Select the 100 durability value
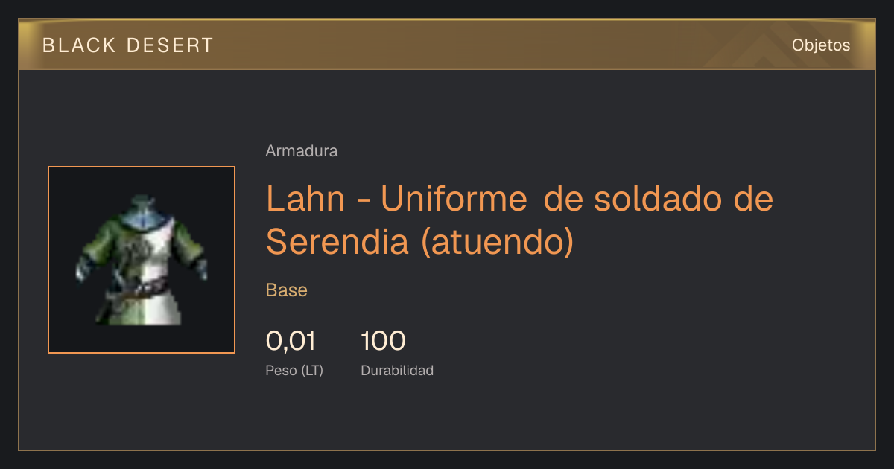 click(x=384, y=341)
